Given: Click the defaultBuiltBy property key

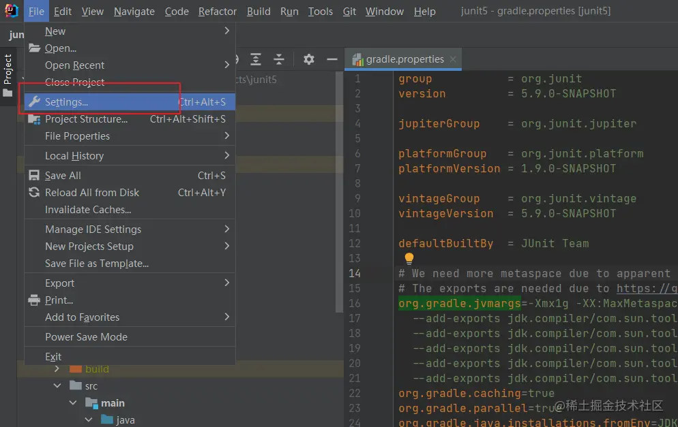Looking at the screenshot, I should pyautogui.click(x=446, y=244).
